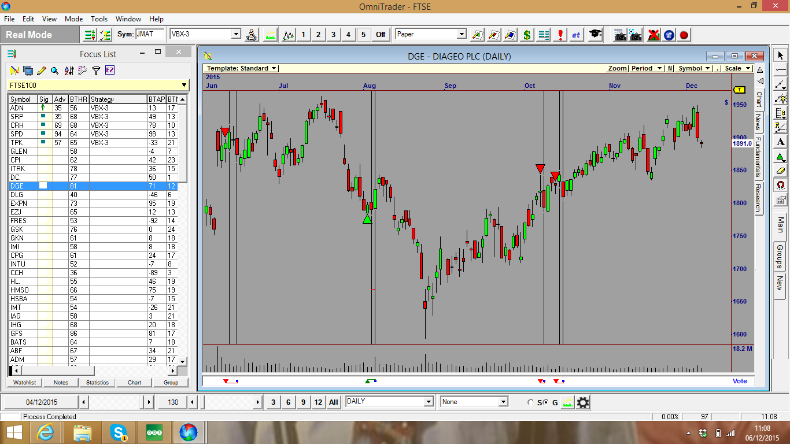Click the yellow T price tag marker
The image size is (790, 444).
(740, 90)
